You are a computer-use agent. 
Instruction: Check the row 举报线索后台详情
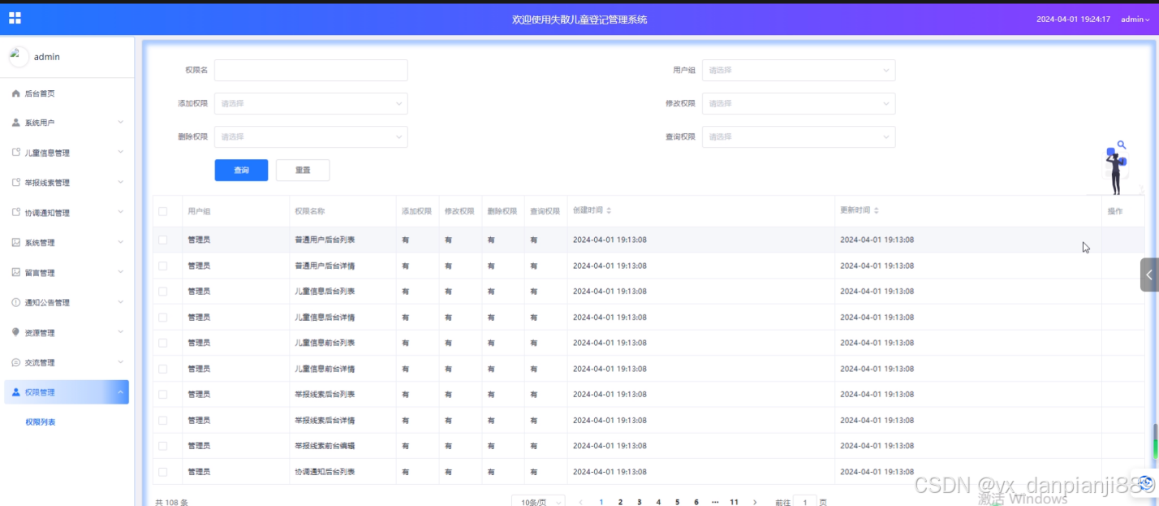[x=163, y=420]
